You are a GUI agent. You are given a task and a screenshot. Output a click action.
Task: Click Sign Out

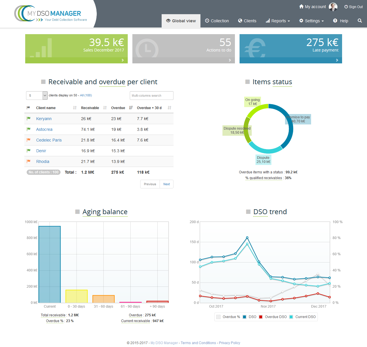pos(353,7)
